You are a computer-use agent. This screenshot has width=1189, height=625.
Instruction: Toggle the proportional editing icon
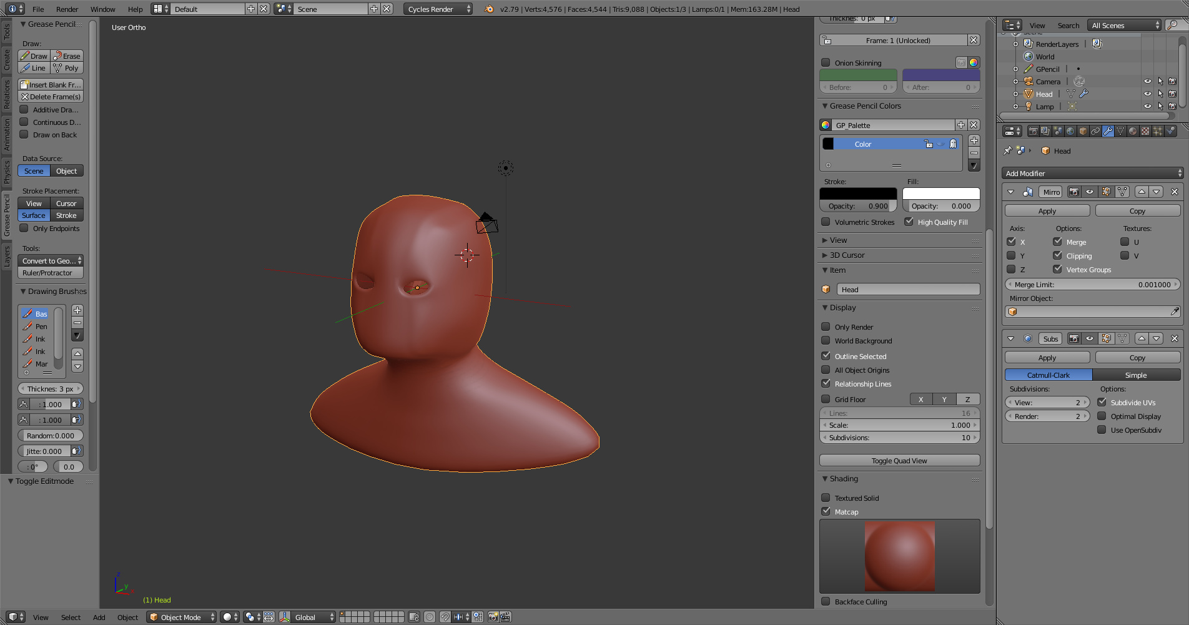[x=430, y=617]
